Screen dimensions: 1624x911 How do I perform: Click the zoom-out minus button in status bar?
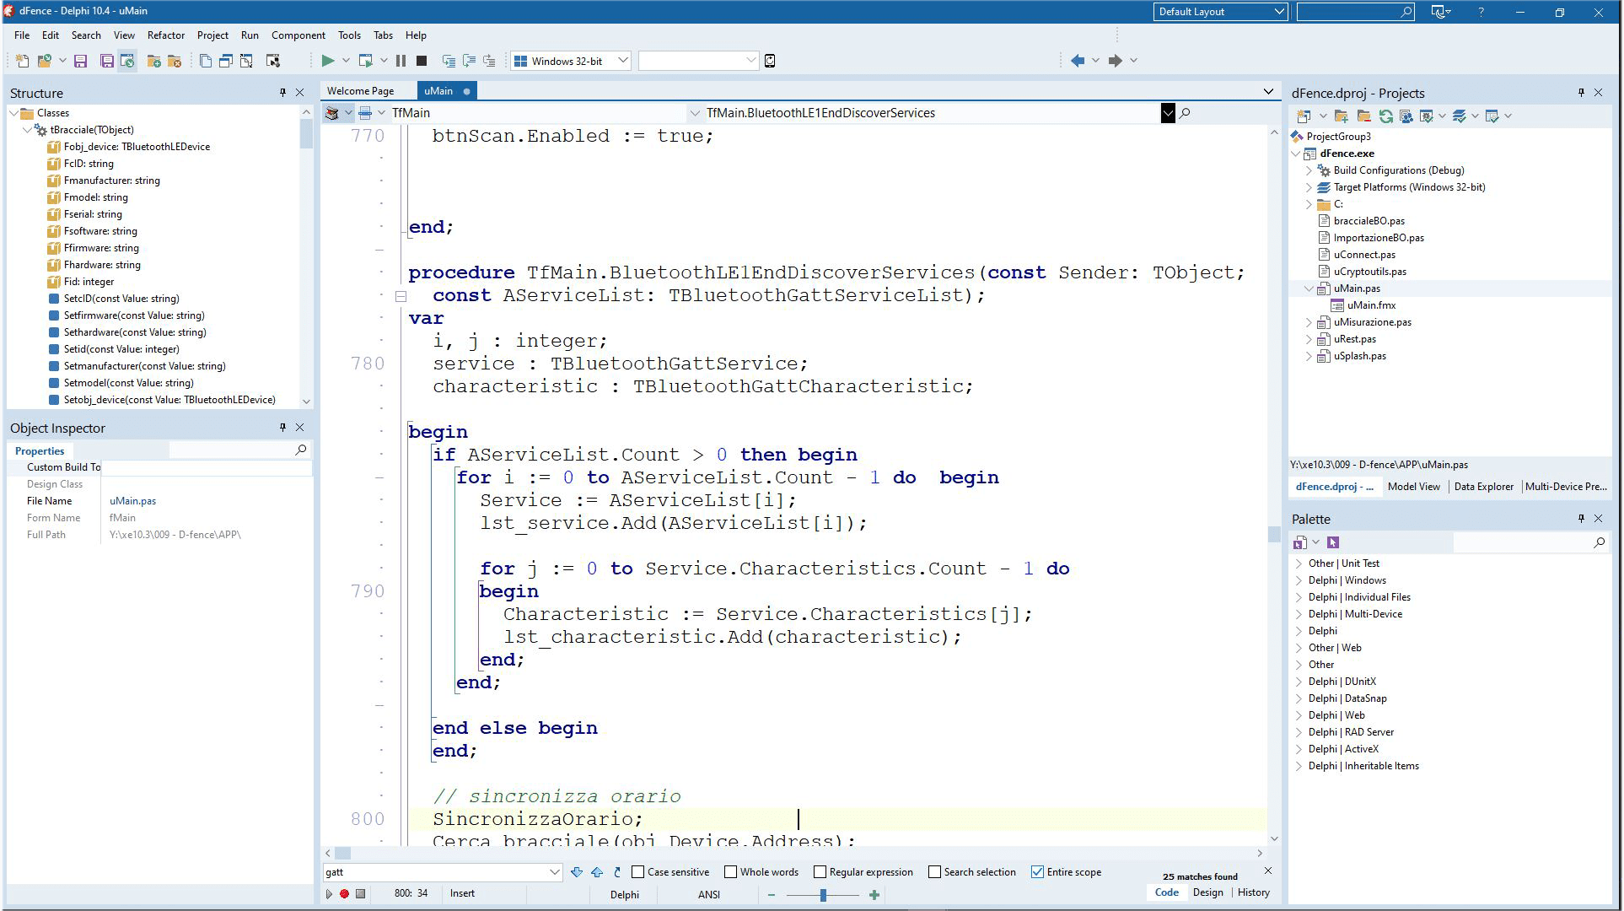click(772, 895)
